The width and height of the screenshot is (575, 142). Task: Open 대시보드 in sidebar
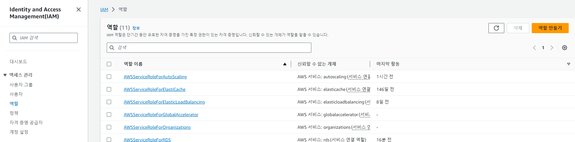18,62
